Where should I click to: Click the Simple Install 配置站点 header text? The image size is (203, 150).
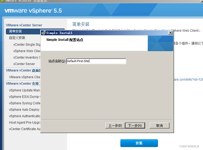click(x=65, y=40)
